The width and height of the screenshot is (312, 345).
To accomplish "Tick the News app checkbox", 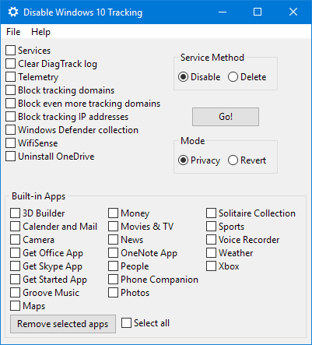I will (x=113, y=240).
